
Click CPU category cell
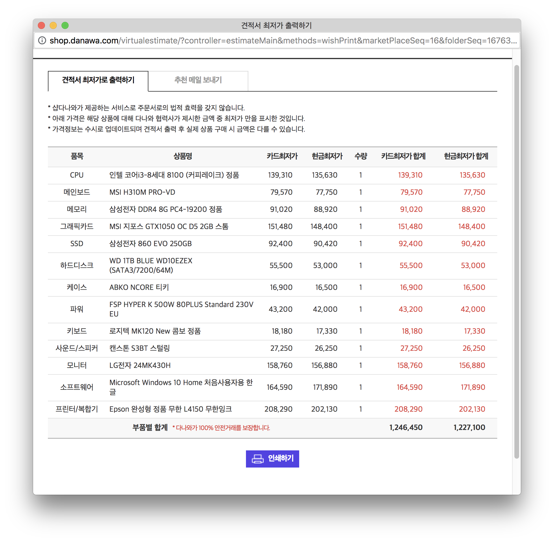pyautogui.click(x=77, y=175)
